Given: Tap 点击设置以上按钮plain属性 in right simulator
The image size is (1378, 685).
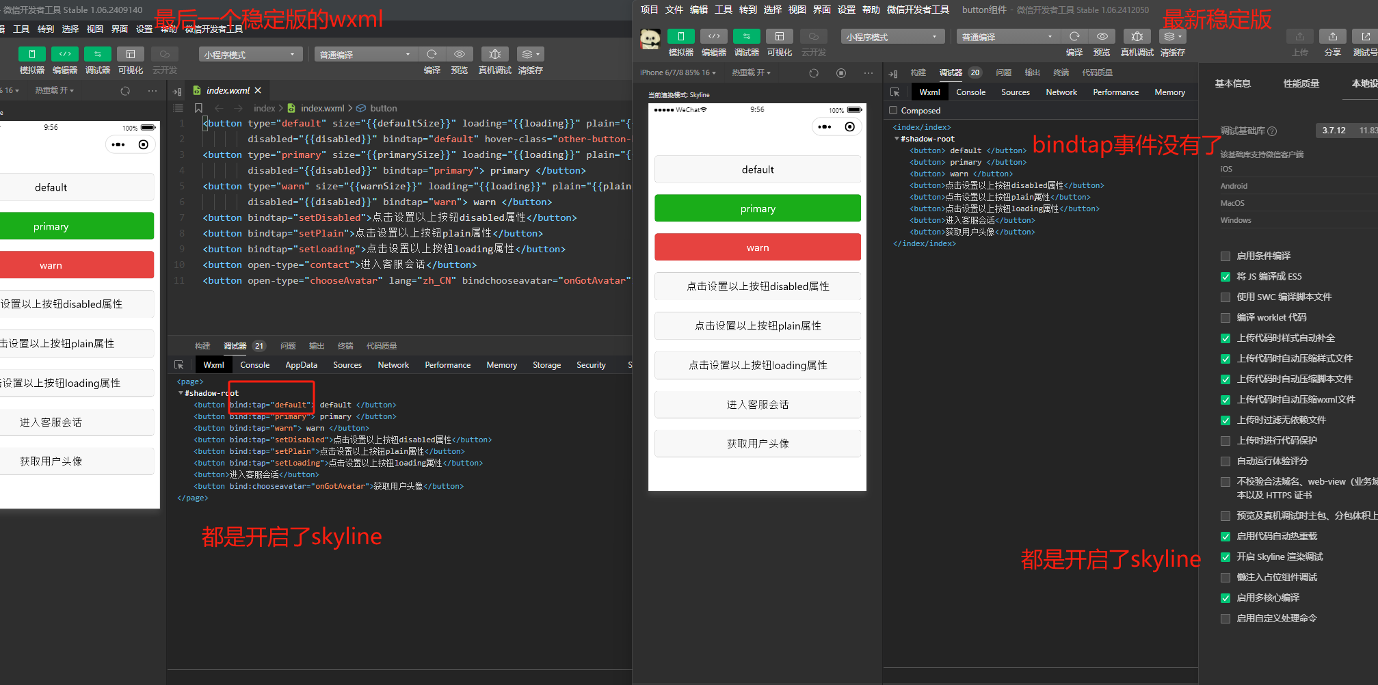Looking at the screenshot, I should pos(758,326).
